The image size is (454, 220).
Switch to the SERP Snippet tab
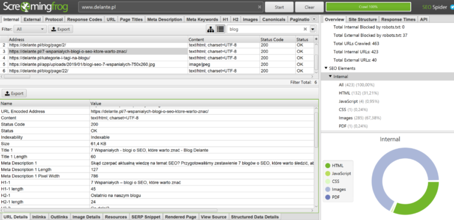[x=146, y=217]
